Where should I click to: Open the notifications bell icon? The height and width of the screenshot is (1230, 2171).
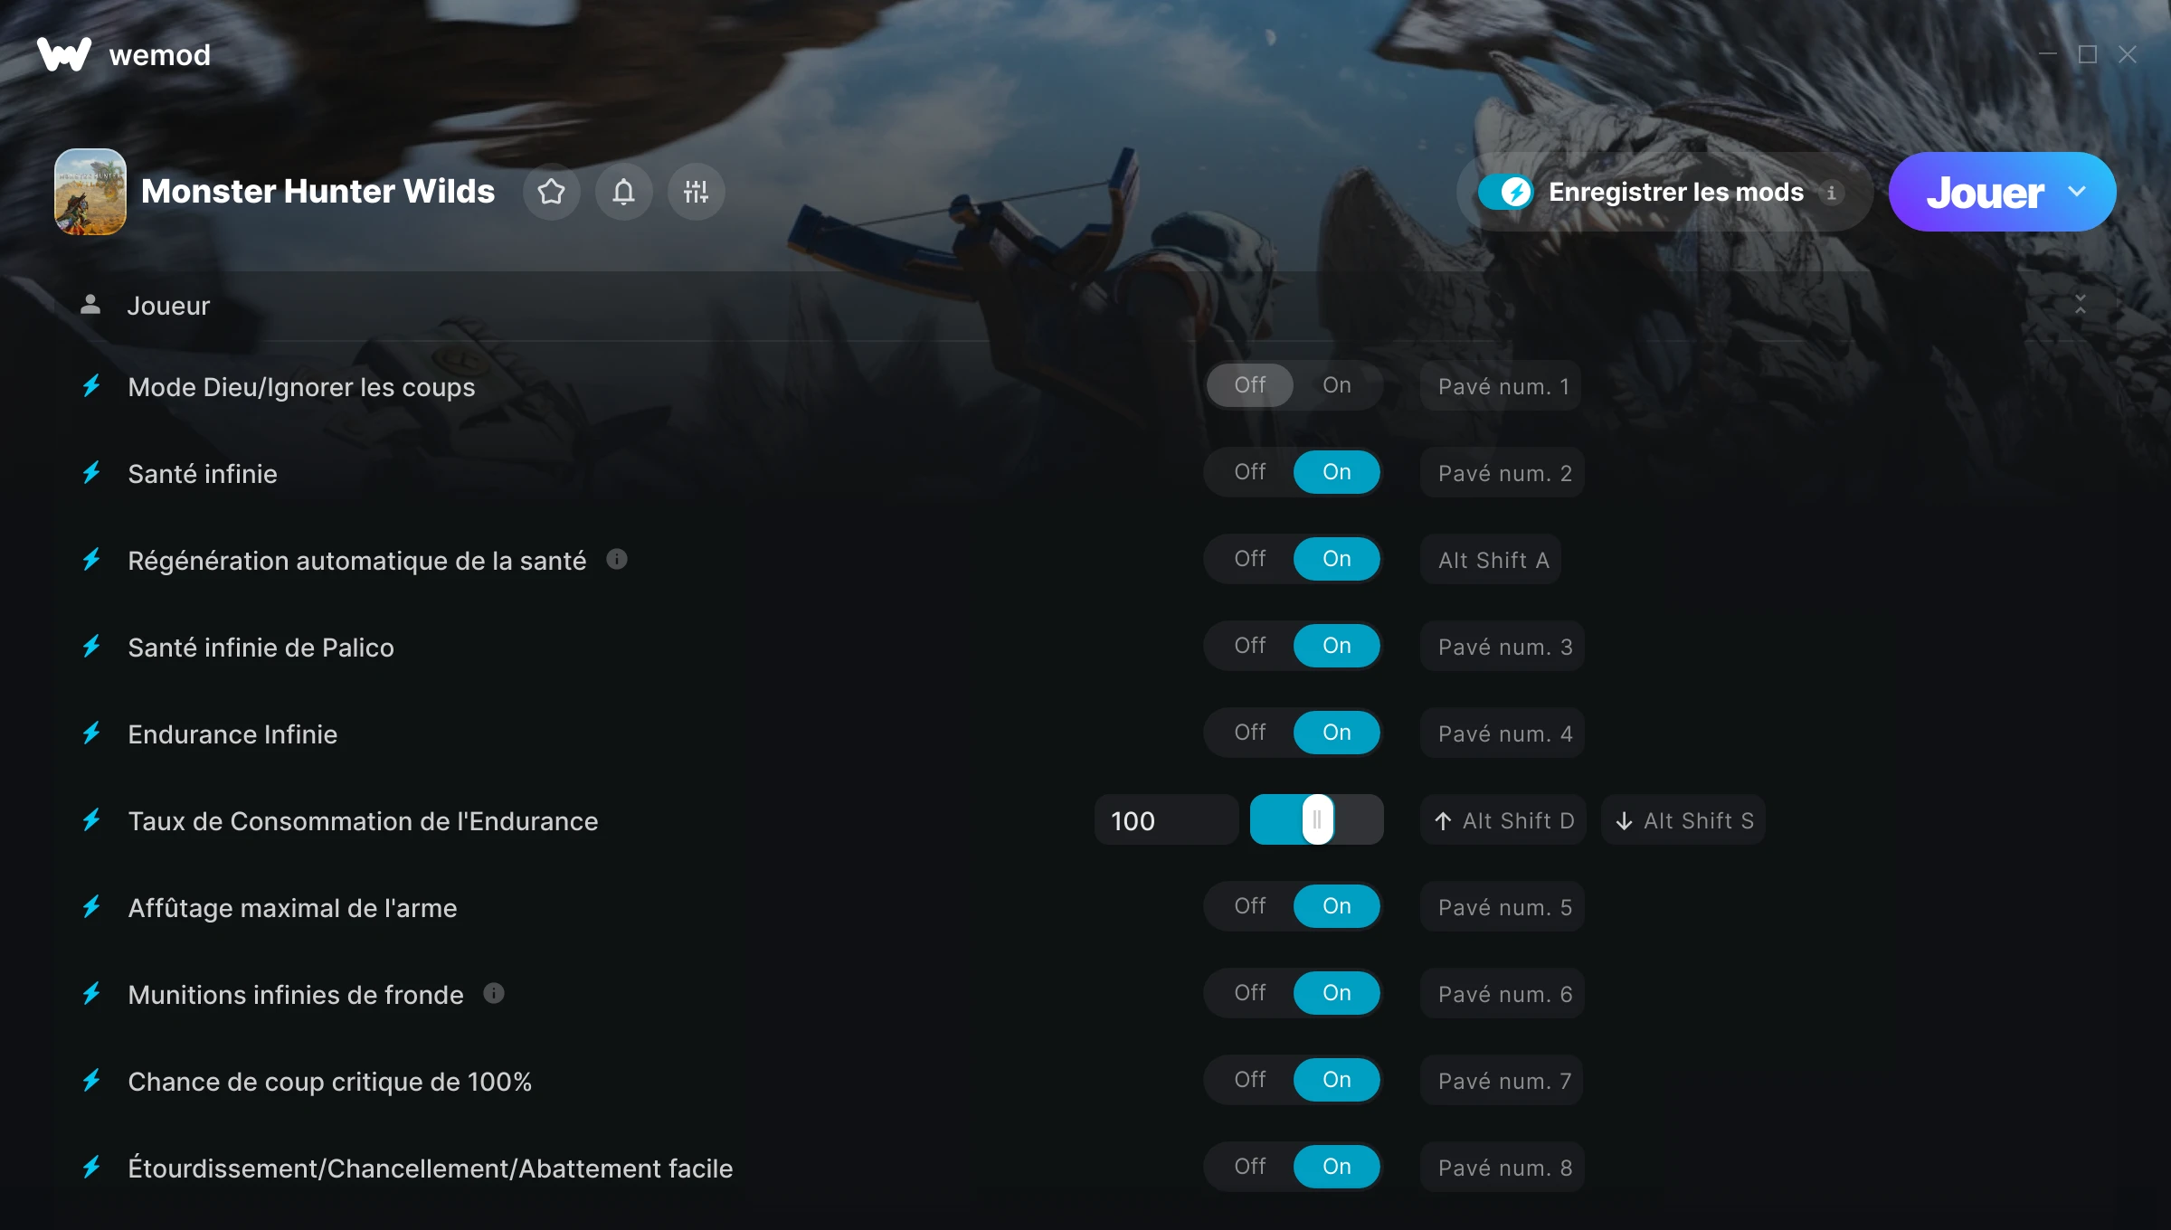pyautogui.click(x=623, y=192)
